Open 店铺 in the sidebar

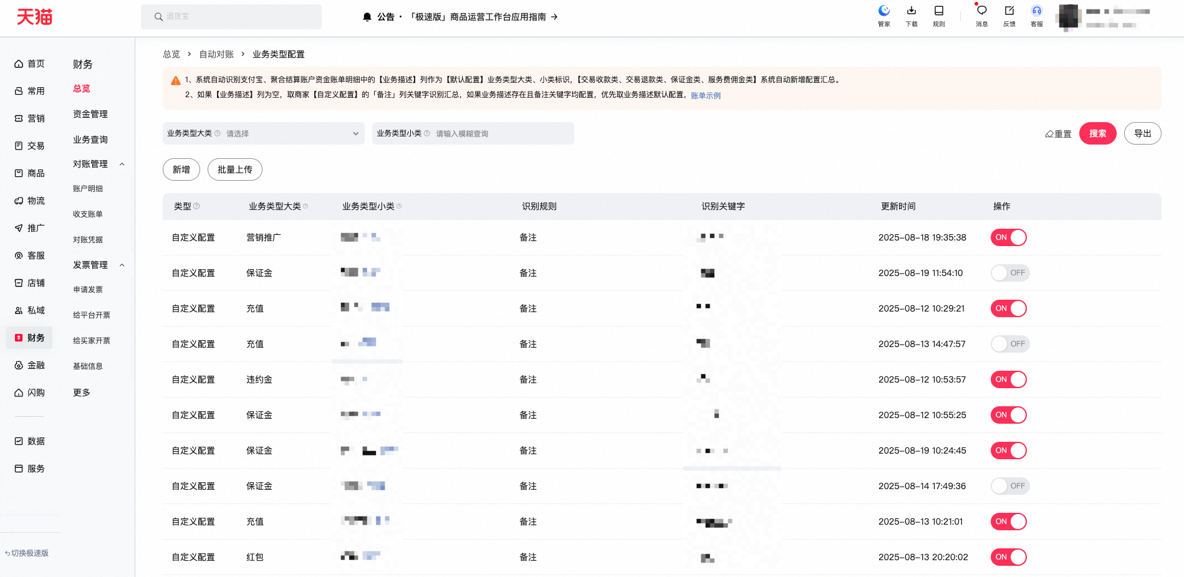coord(30,283)
